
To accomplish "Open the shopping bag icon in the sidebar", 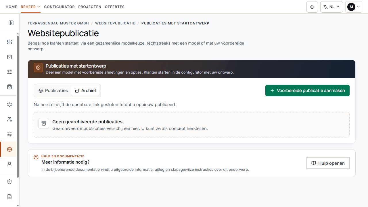I will click(x=9, y=87).
